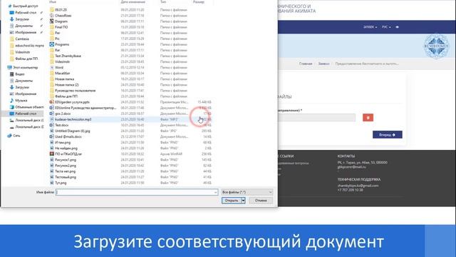Click the image icon of Рисунок1.png
Screen dimensions: 456x257
(x=52, y=160)
